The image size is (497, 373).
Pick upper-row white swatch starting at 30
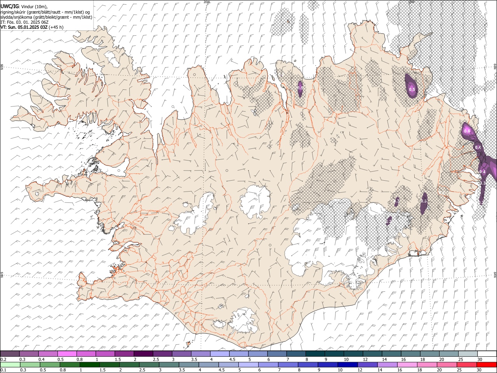point(487,354)
